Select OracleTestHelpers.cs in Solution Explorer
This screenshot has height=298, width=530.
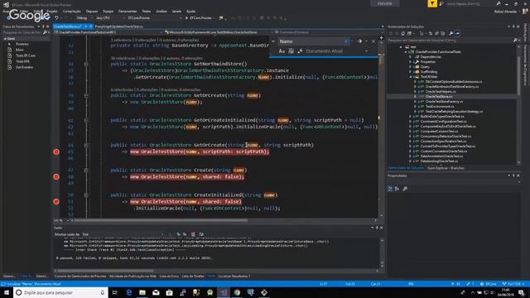[x=441, y=92]
